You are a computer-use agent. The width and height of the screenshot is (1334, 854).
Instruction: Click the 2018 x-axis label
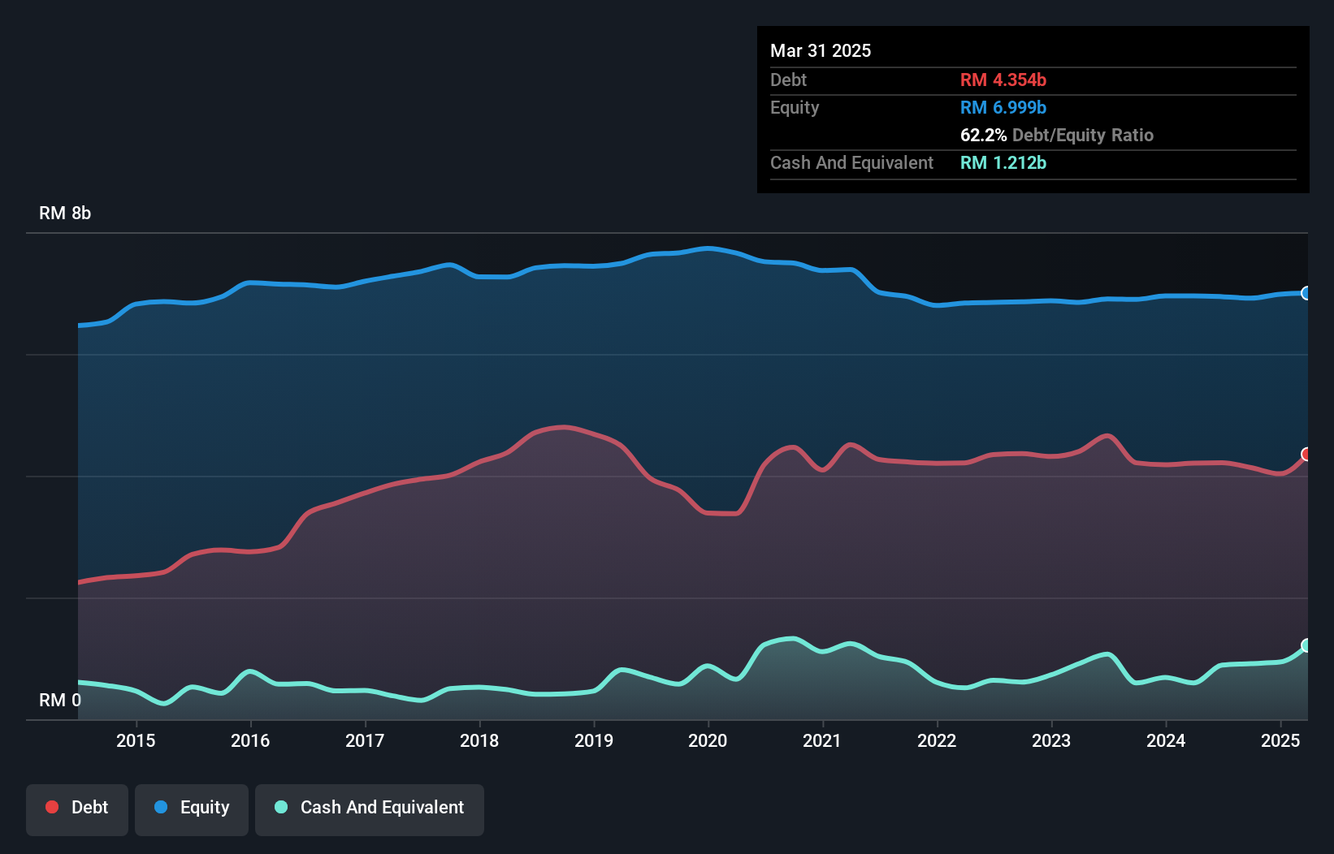click(479, 740)
